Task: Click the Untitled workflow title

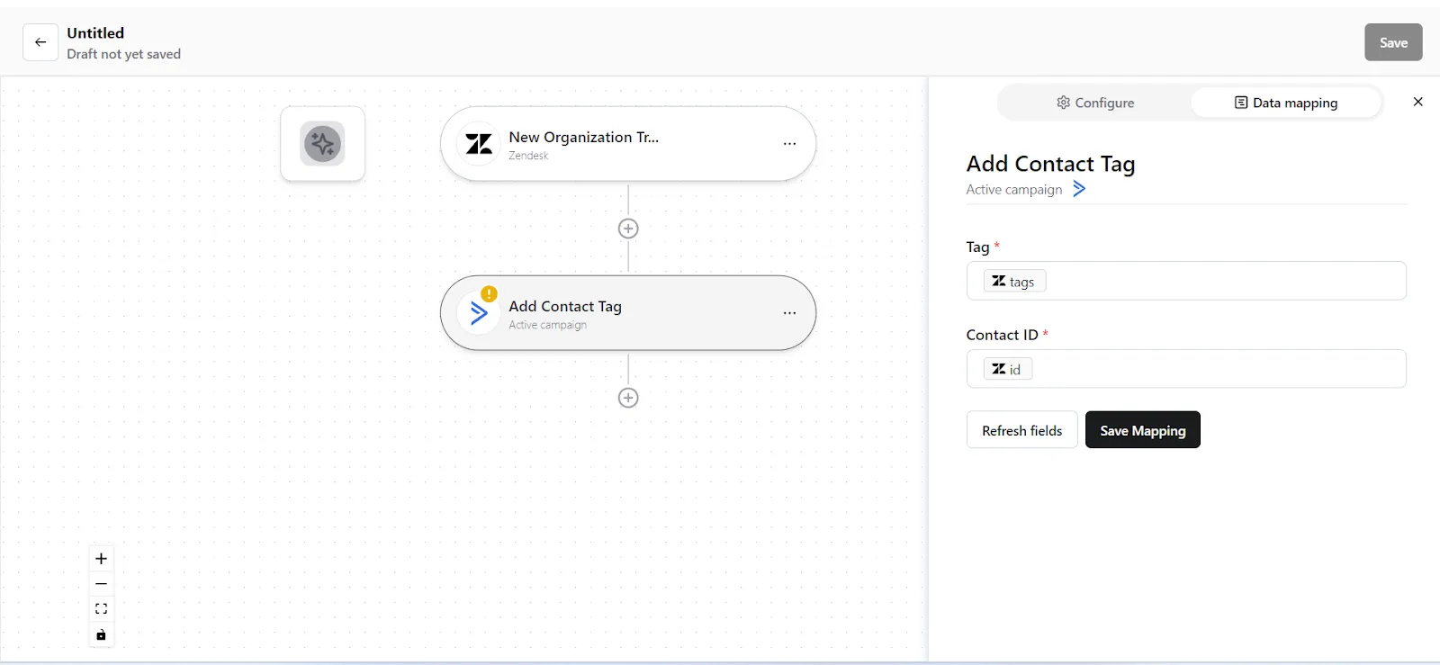Action: coord(95,33)
